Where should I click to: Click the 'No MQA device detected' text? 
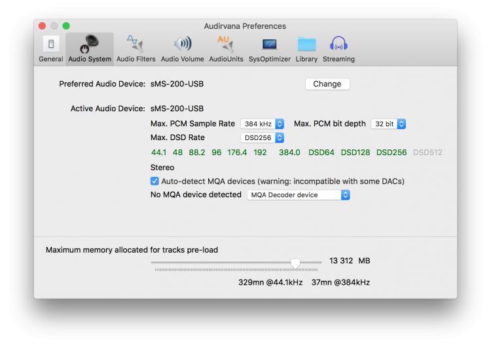pyautogui.click(x=196, y=194)
